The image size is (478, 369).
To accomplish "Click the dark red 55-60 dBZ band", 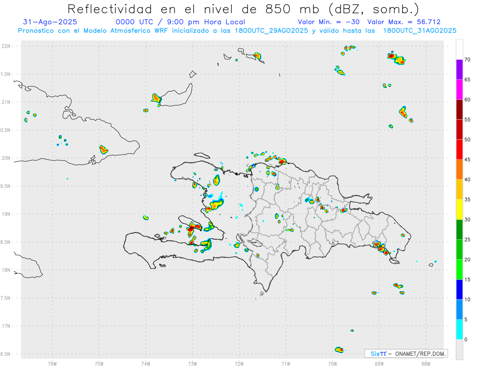I will tap(459, 109).
